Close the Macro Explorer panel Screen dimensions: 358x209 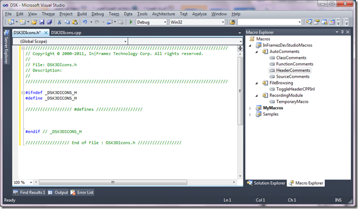(x=348, y=32)
